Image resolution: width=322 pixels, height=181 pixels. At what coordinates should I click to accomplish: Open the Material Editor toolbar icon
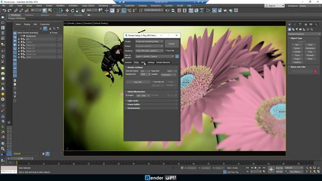point(208,11)
